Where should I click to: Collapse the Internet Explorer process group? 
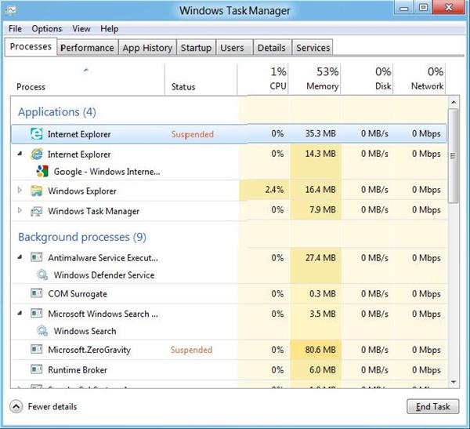20,154
